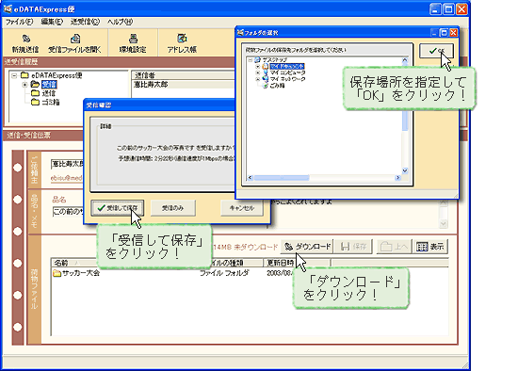Collapse the デスクトップ node in folder dialog
This screenshot has width=518, height=371.
point(251,60)
